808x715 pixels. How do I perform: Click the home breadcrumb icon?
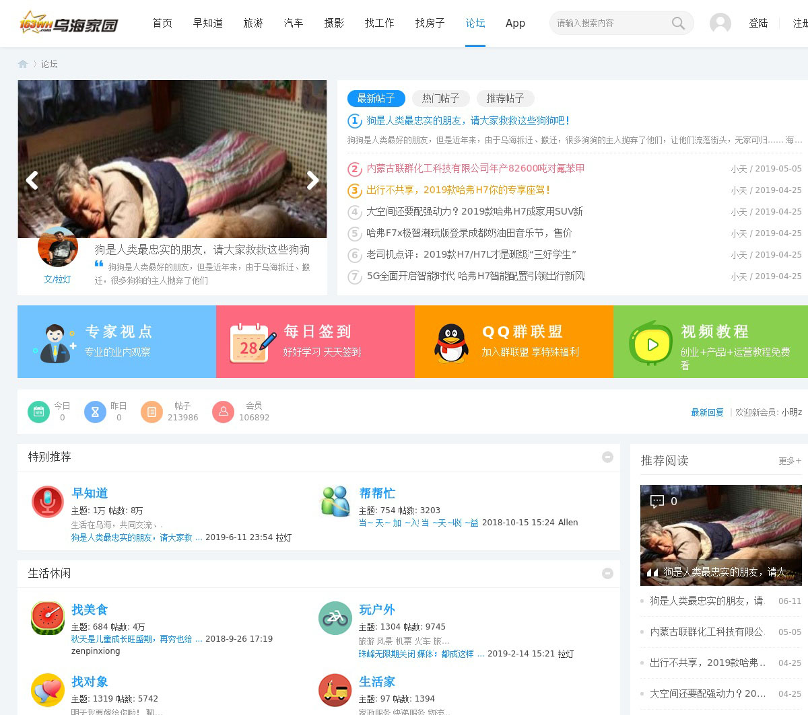(23, 64)
